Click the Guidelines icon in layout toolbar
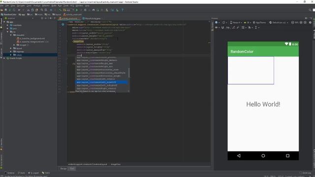The image size is (315, 177). [x=256, y=28]
